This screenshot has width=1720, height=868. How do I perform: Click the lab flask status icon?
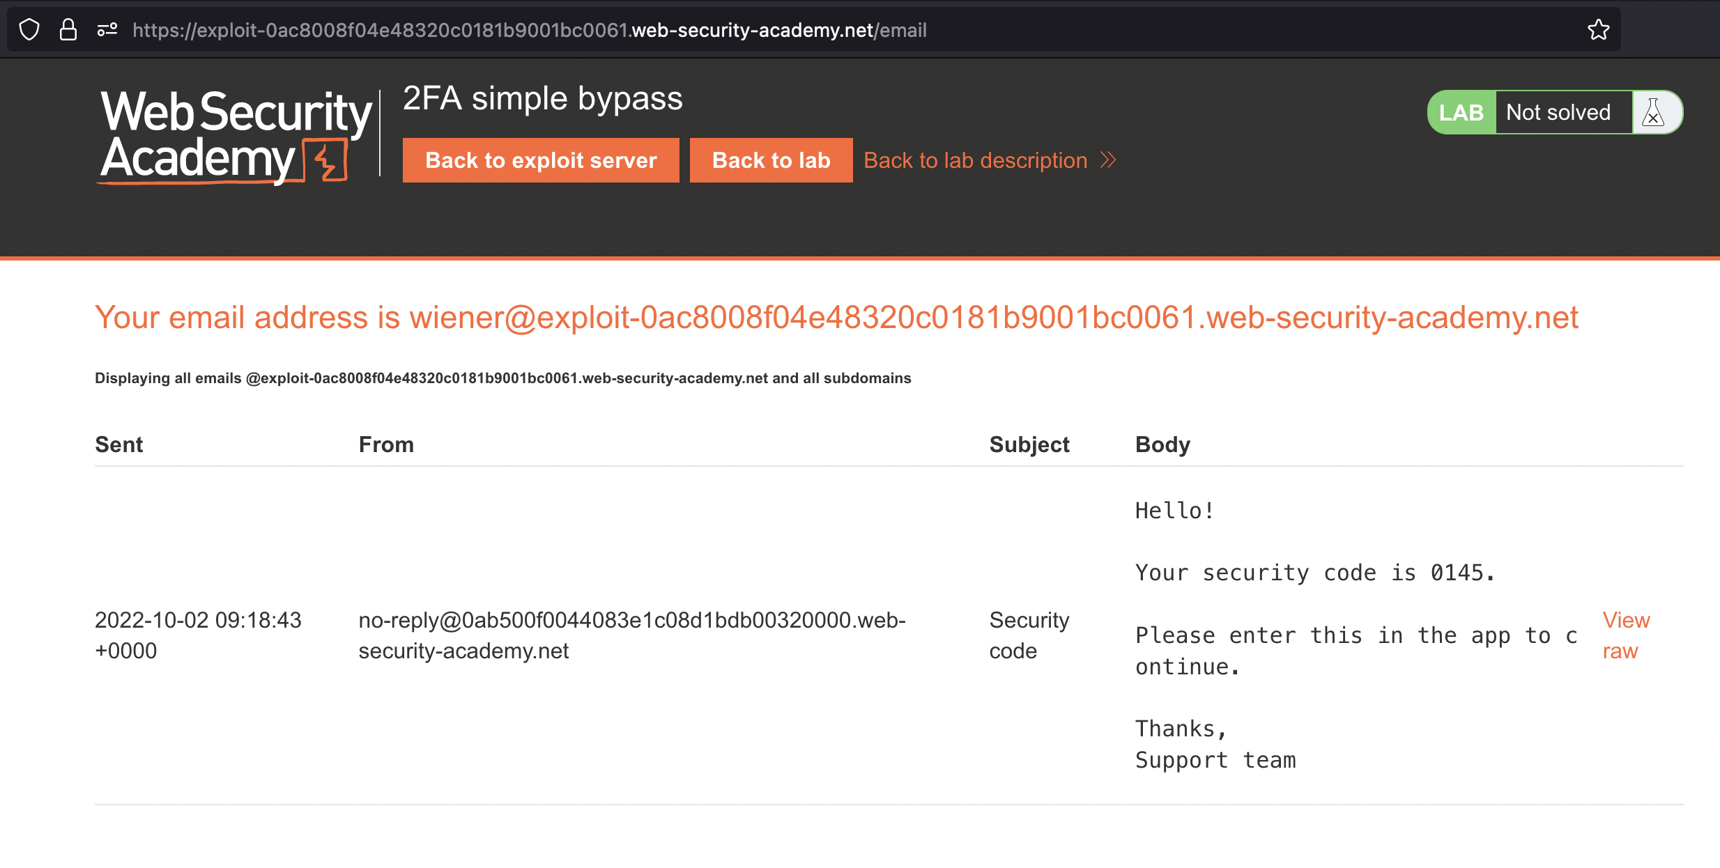coord(1653,112)
